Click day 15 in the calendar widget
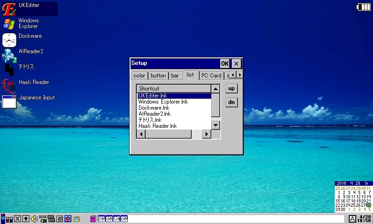 (x=338, y=201)
